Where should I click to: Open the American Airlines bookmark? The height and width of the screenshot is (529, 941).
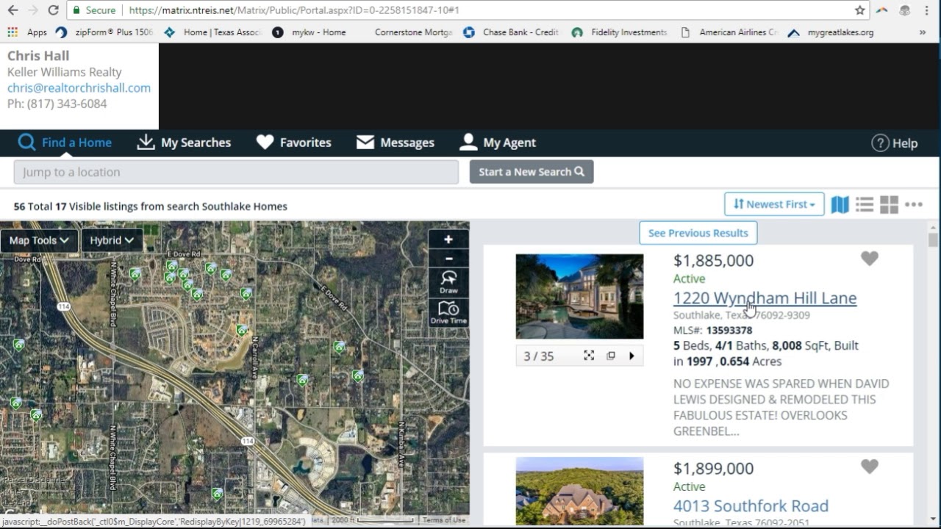[x=728, y=32]
